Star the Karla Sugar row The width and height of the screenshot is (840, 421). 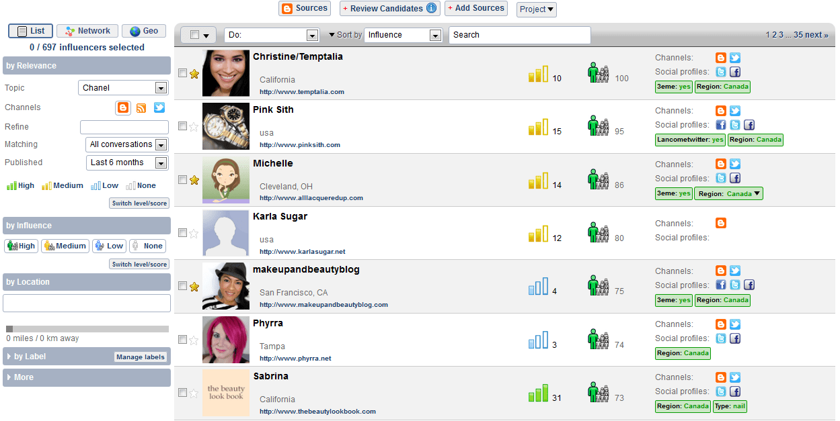194,234
